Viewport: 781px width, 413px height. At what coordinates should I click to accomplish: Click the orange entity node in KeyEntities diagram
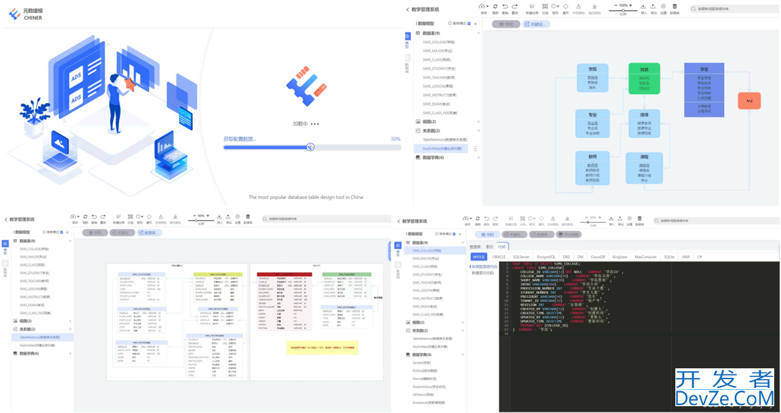tap(749, 101)
